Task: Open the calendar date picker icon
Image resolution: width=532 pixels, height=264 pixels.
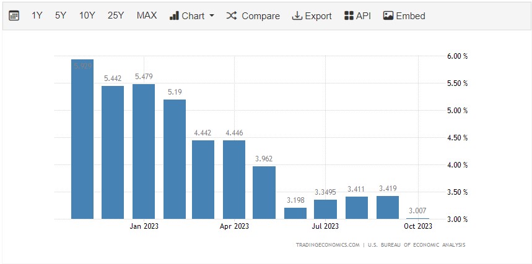Action: pos(14,15)
